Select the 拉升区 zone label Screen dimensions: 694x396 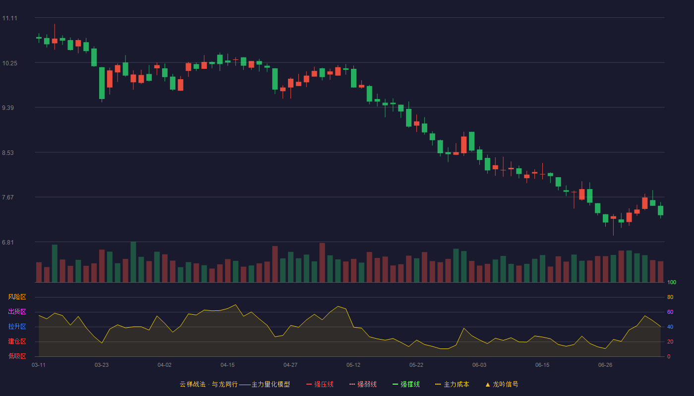17,327
